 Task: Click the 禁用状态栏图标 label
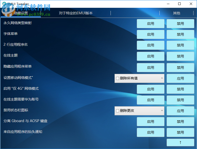pos(16,110)
